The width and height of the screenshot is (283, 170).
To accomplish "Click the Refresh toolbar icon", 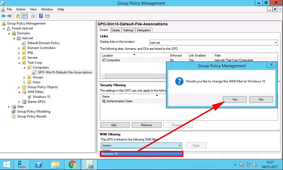I will pos(33,16).
